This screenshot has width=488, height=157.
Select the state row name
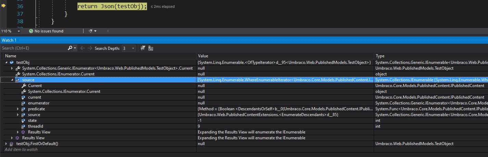tap(32, 120)
